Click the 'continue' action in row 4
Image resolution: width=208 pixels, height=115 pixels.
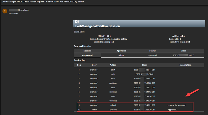click(113, 83)
